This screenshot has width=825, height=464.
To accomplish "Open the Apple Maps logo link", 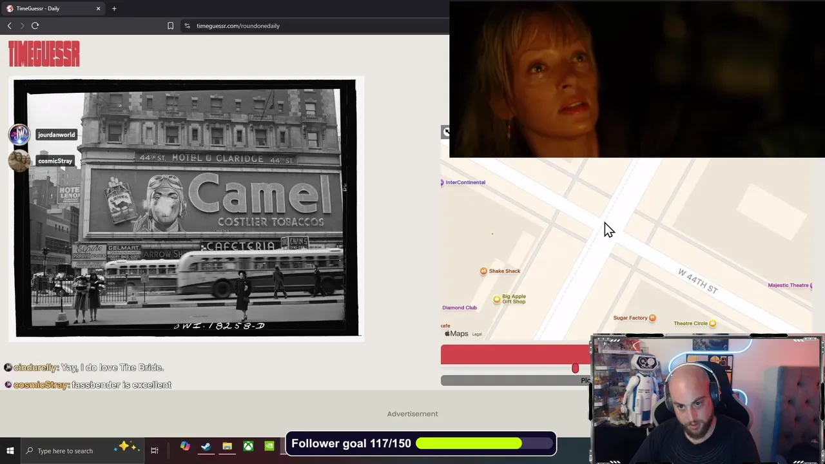I will pos(456,334).
